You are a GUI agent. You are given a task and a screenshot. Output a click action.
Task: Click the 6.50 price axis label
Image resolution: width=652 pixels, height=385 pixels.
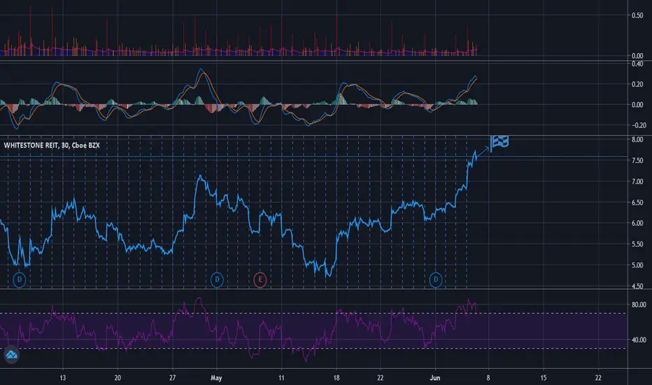[x=637, y=203]
